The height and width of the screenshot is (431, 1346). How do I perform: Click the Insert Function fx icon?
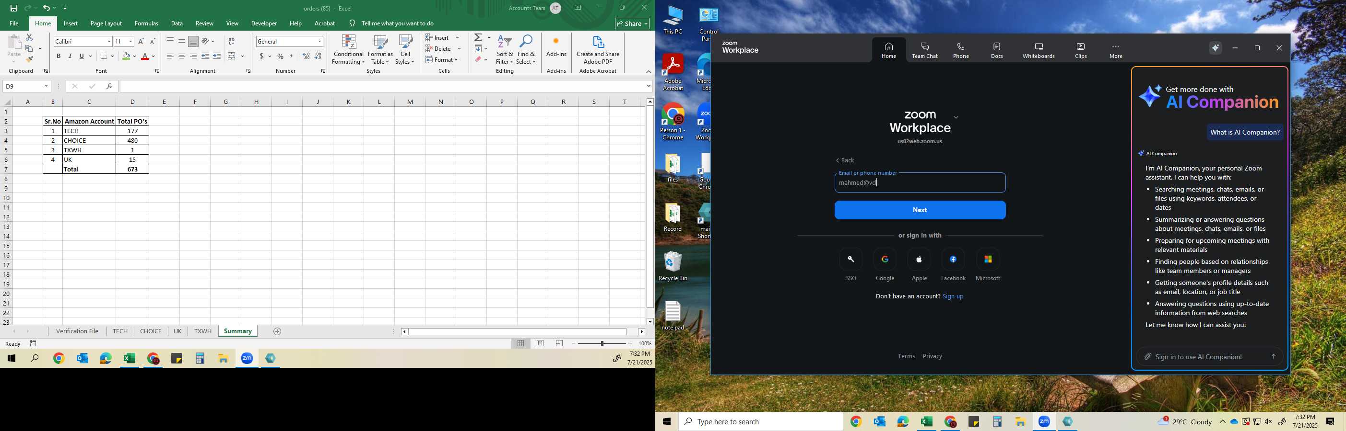[109, 86]
